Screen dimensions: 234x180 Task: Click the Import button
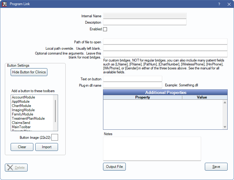click(x=46, y=147)
